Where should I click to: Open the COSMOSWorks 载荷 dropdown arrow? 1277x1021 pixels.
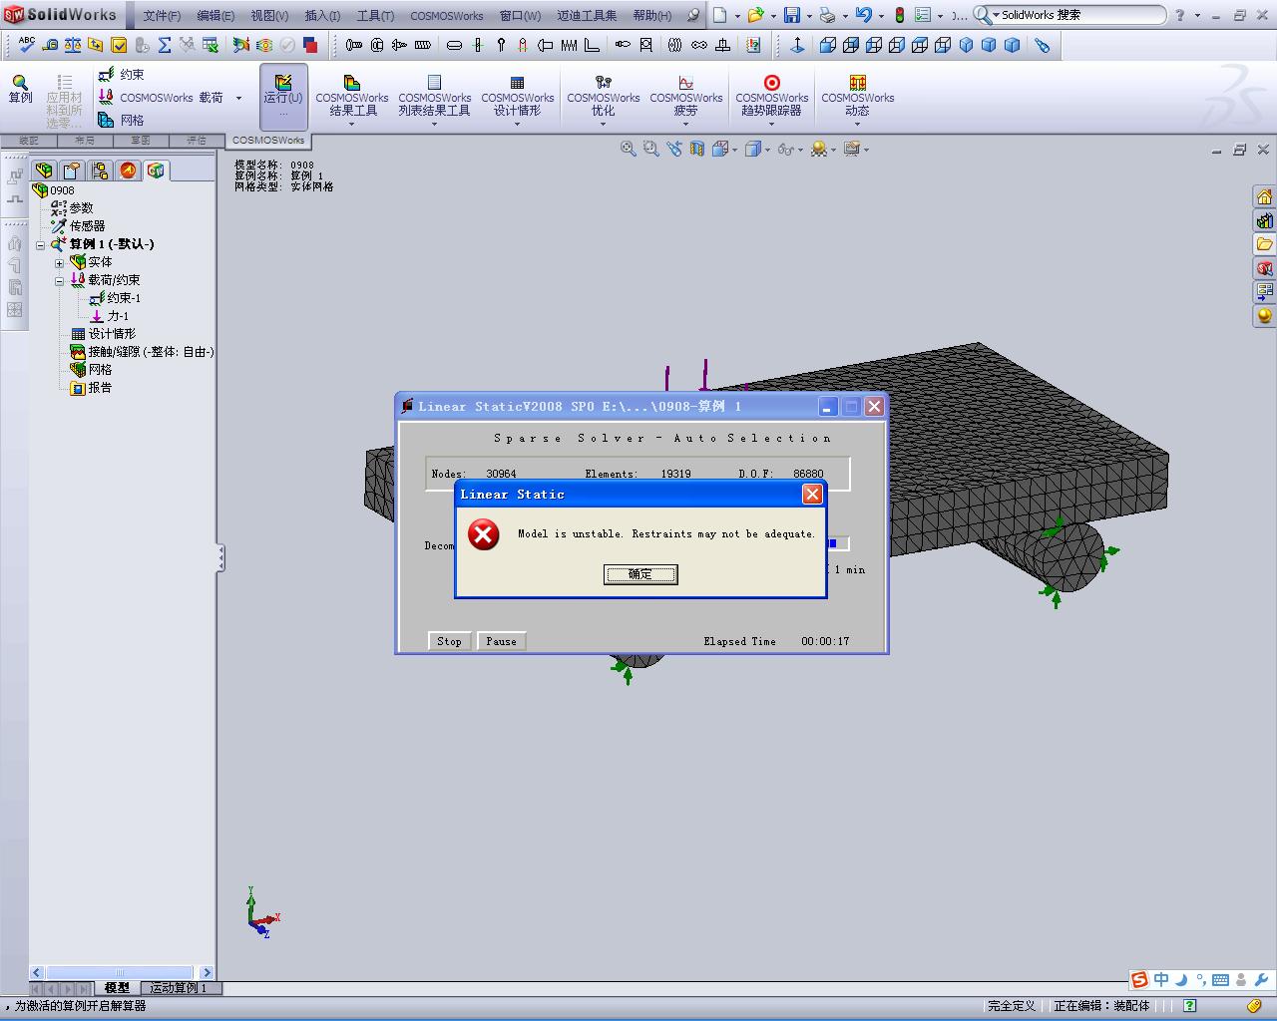click(238, 98)
